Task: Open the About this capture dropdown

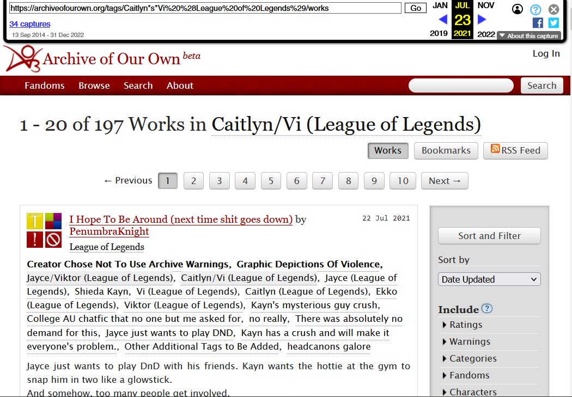Action: coord(528,36)
